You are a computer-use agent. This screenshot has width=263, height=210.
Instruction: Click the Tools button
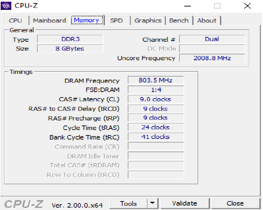tap(128, 204)
